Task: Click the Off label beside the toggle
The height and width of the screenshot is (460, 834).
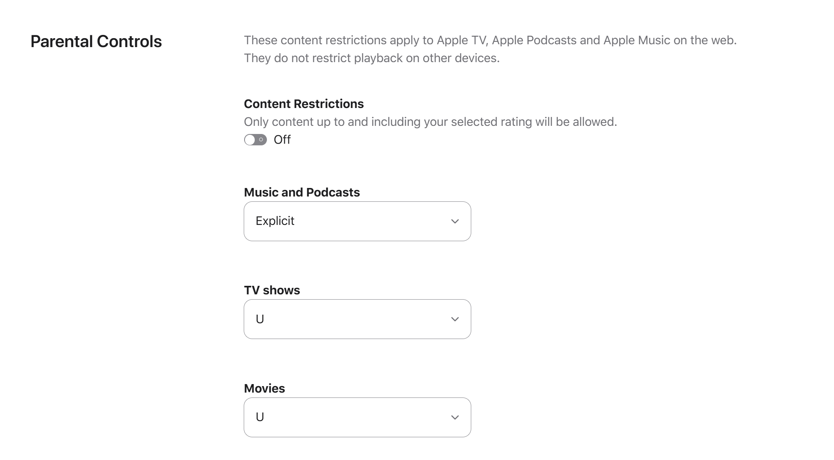Action: (x=282, y=140)
